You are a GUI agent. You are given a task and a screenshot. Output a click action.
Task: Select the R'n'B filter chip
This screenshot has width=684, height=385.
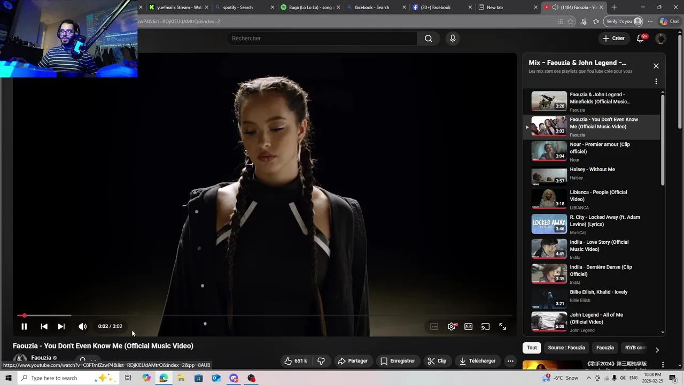click(635, 348)
